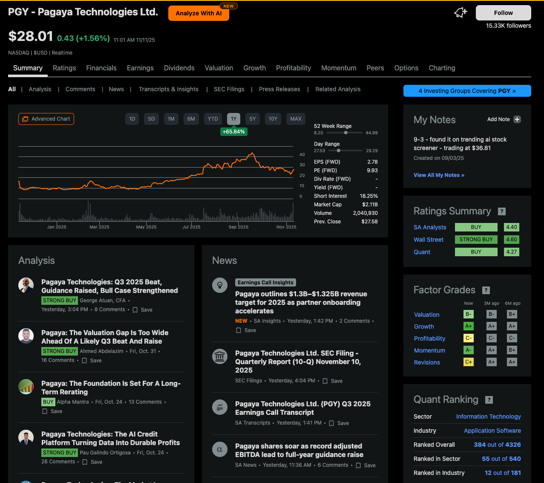Open Information Technology sector link
The image size is (544, 483).
coord(489,417)
